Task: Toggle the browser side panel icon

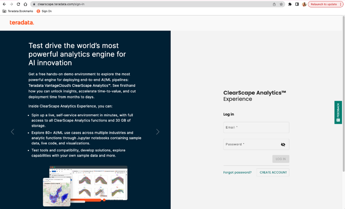Action: tap(297, 4)
